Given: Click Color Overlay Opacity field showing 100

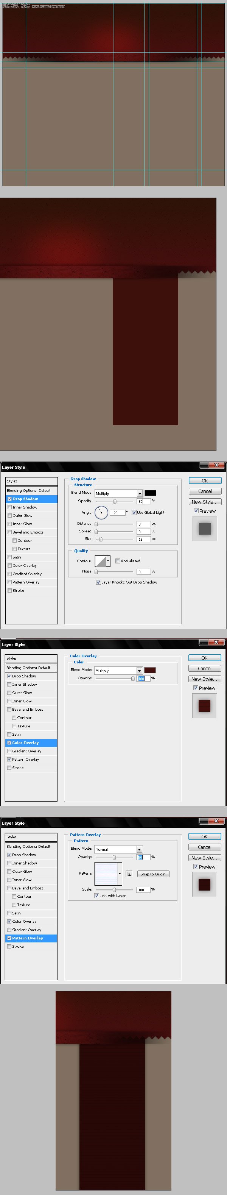Looking at the screenshot, I should click(x=144, y=678).
